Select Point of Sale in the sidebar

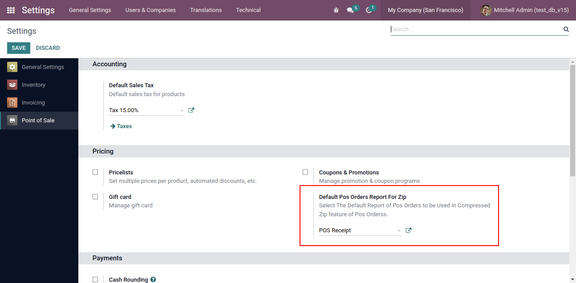[x=39, y=120]
